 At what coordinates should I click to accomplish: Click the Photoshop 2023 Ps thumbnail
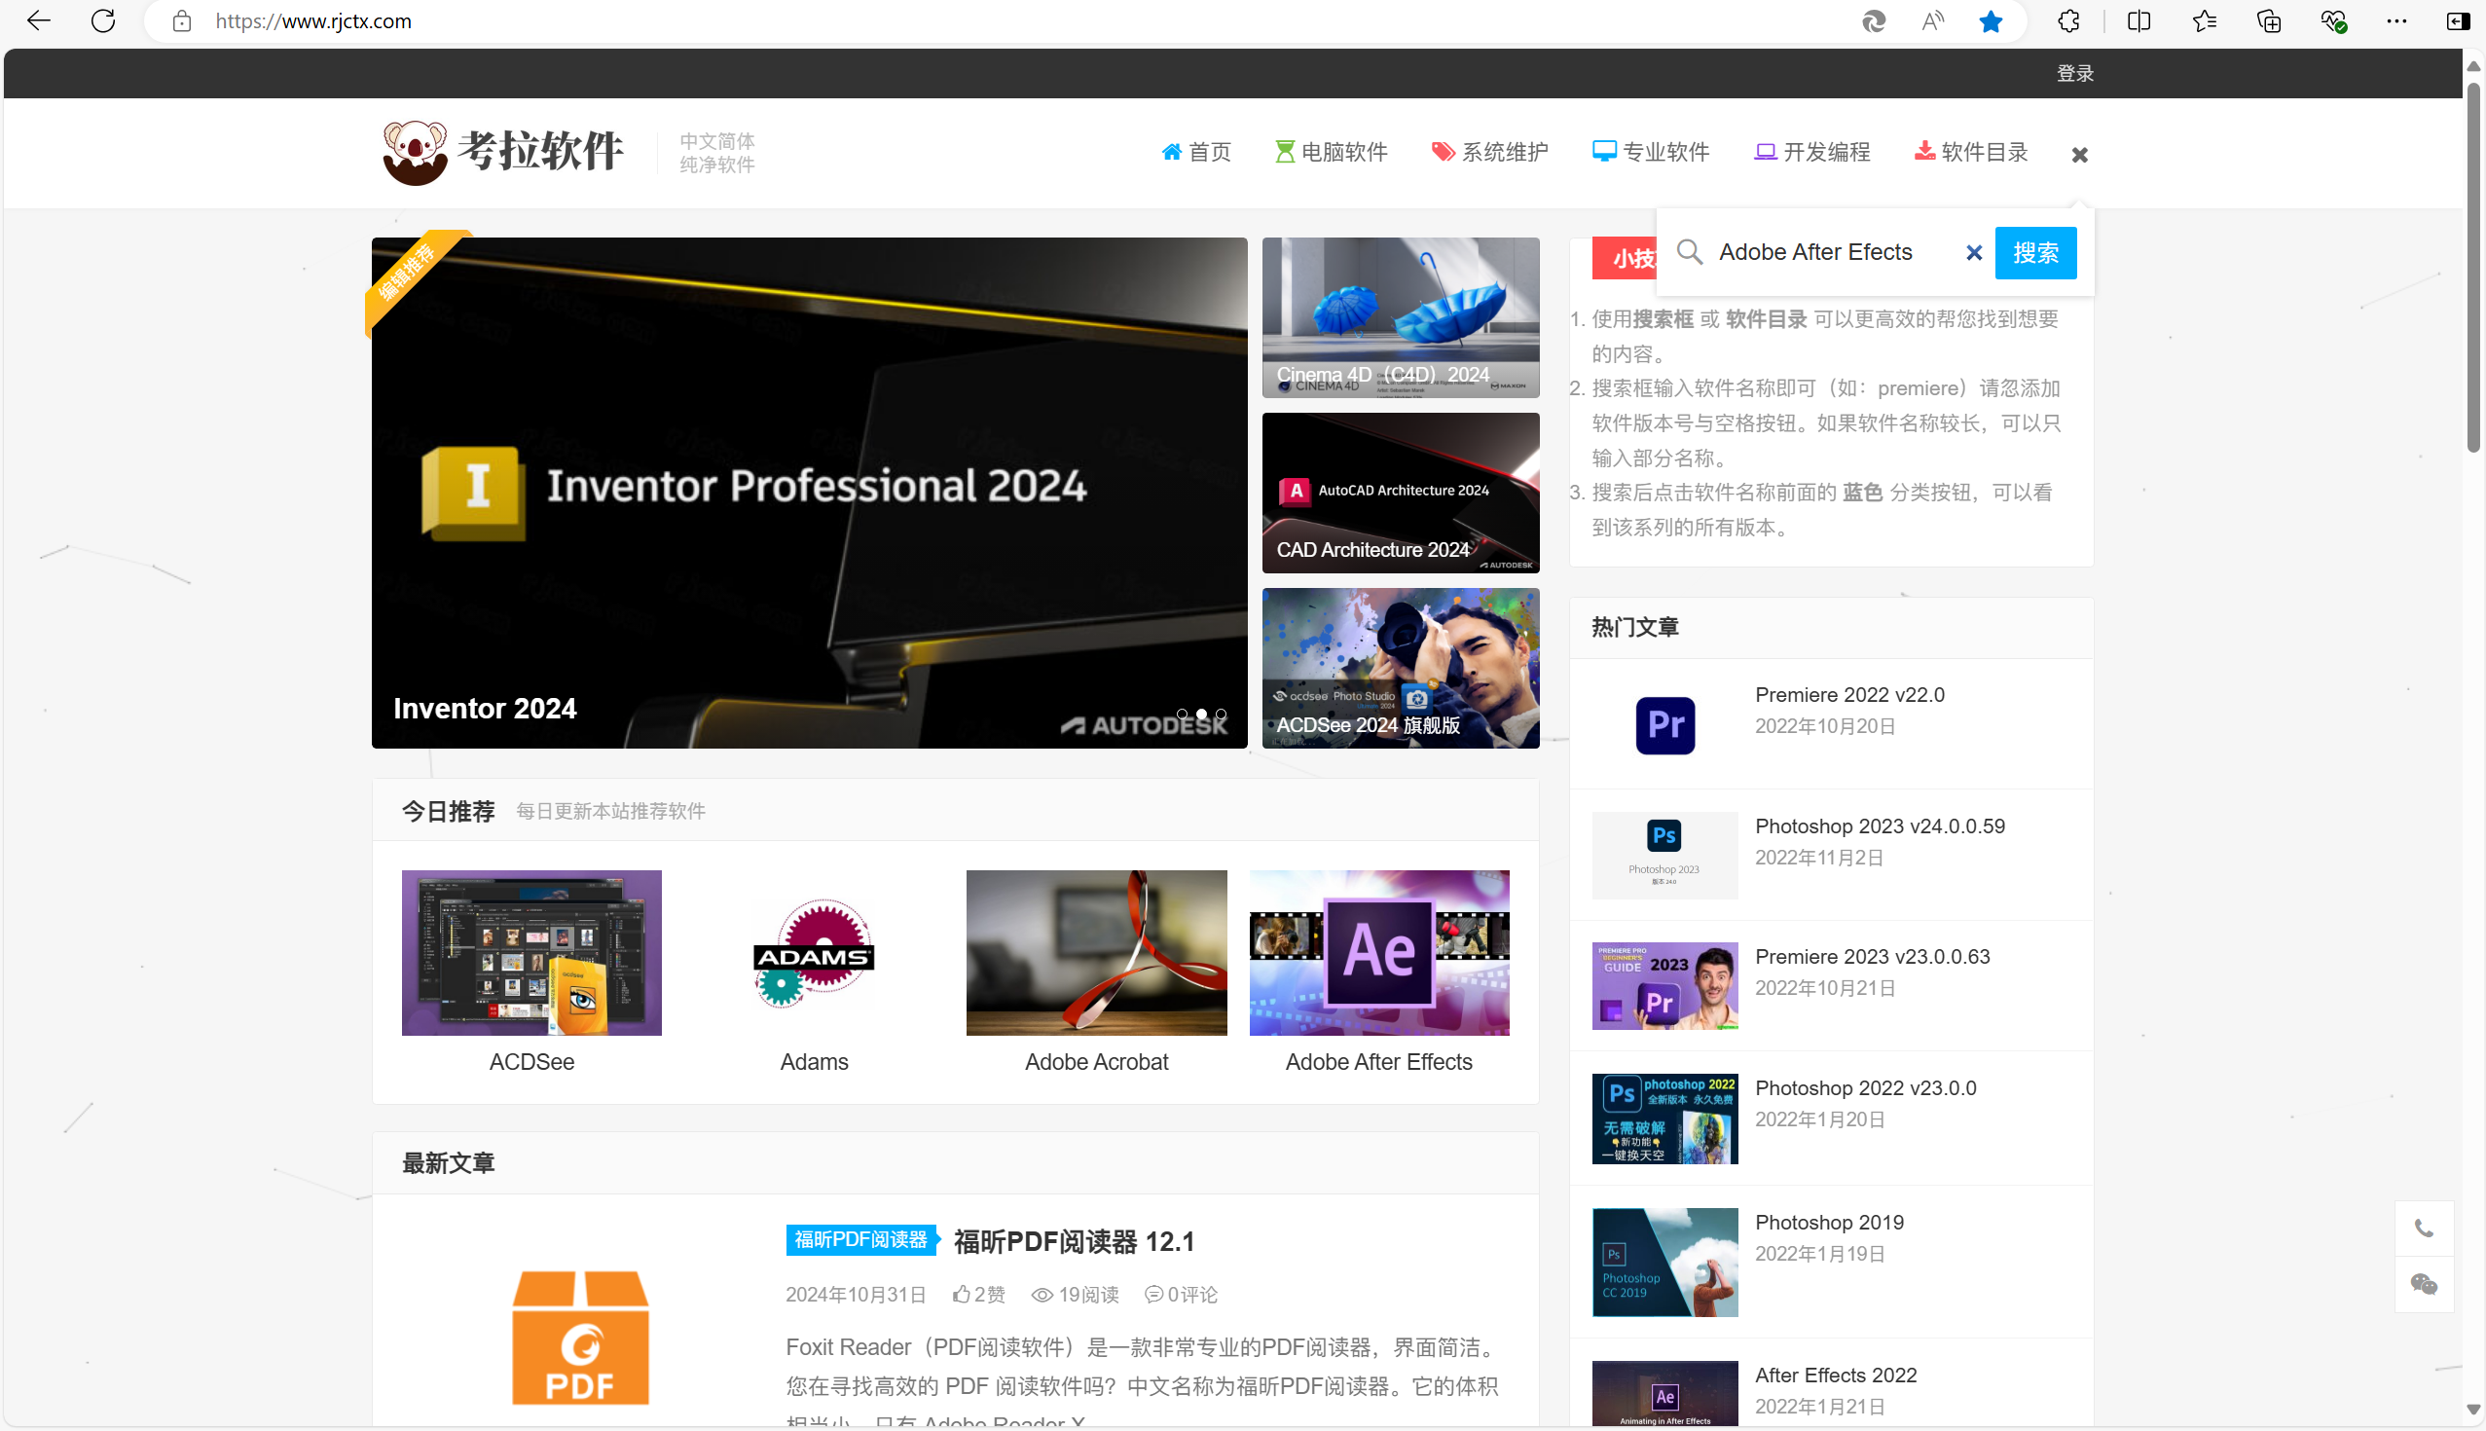tap(1664, 854)
